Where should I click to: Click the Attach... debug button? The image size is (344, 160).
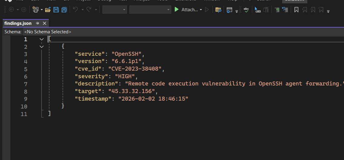(x=189, y=10)
